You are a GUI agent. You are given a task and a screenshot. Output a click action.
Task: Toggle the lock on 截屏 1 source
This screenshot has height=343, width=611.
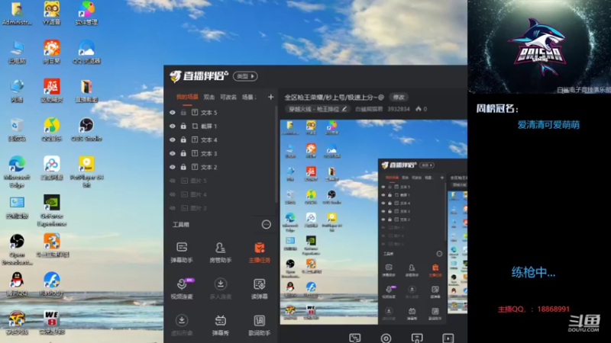click(183, 126)
